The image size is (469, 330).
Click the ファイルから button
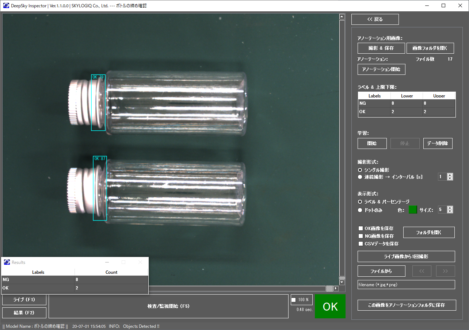coord(381,271)
